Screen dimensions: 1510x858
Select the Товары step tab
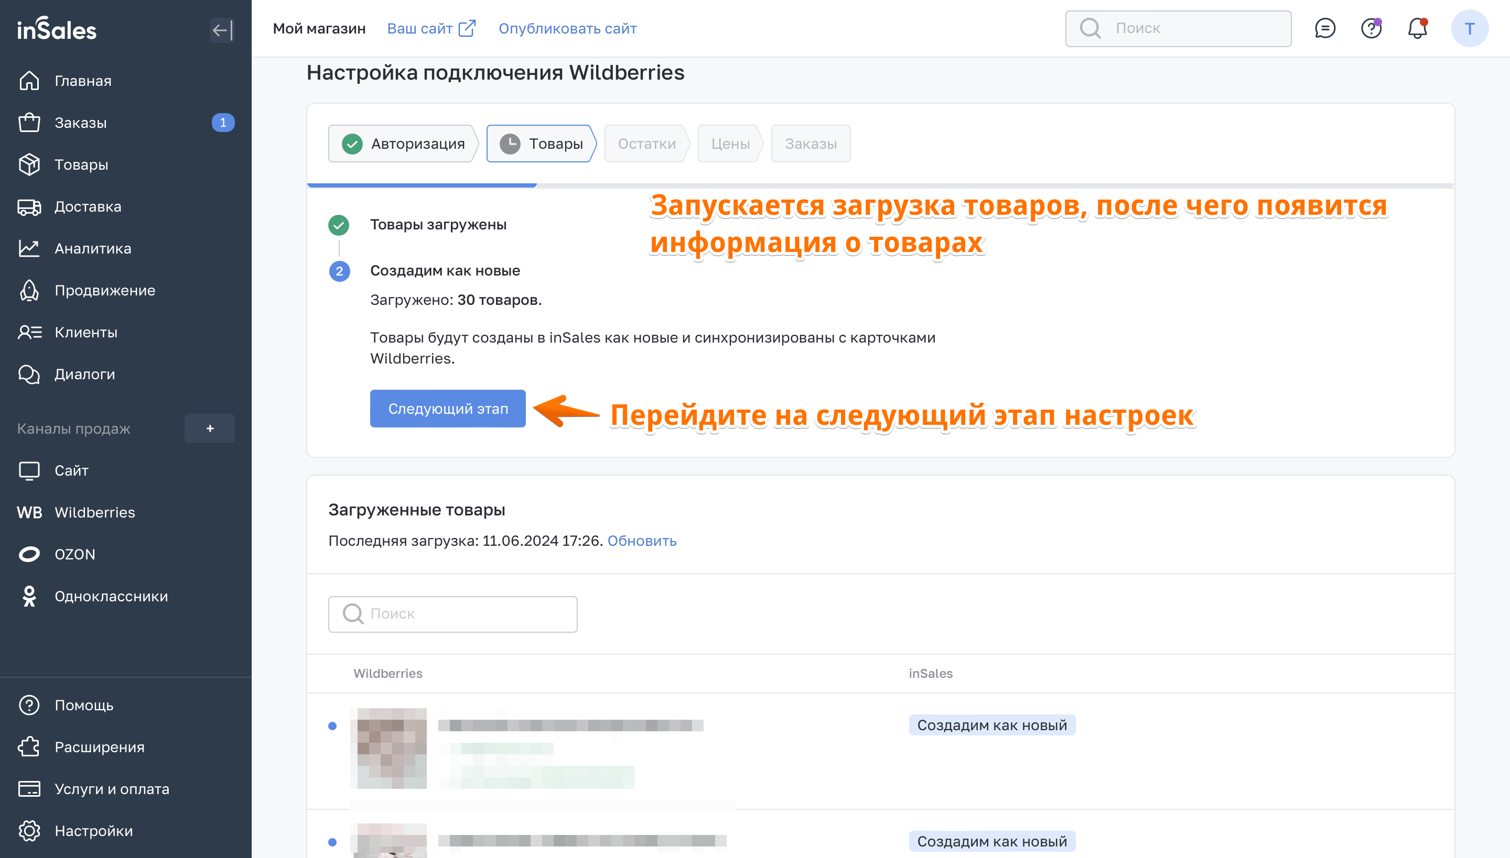click(x=541, y=144)
